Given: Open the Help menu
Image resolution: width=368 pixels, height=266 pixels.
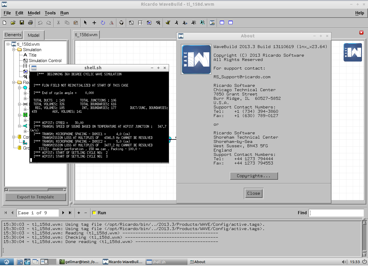Looking at the screenshot, I should pos(360,13).
